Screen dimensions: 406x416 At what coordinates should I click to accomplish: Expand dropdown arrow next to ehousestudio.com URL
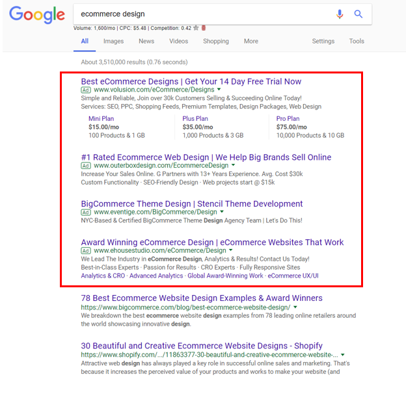click(231, 250)
